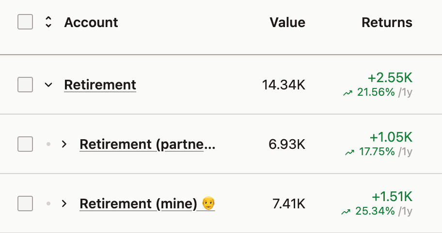
Task: Click the expand/collapse all arrows in header
Action: click(48, 22)
